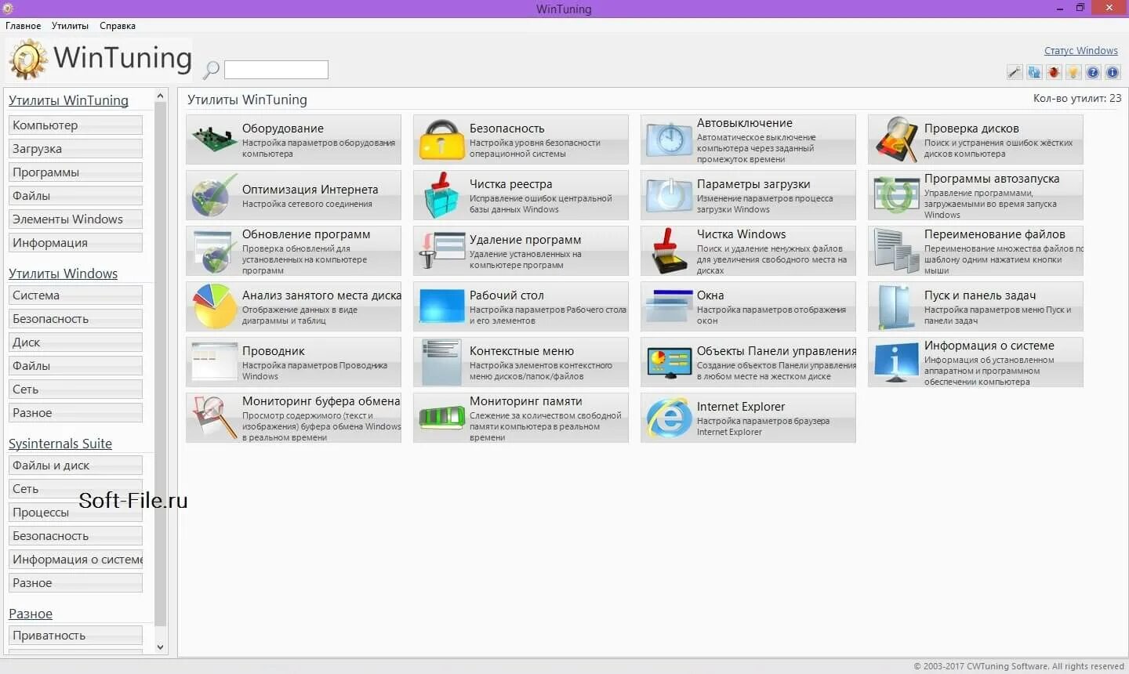This screenshot has height=674, width=1129.
Task: Select Загрузка in the sidebar
Action: pos(75,149)
